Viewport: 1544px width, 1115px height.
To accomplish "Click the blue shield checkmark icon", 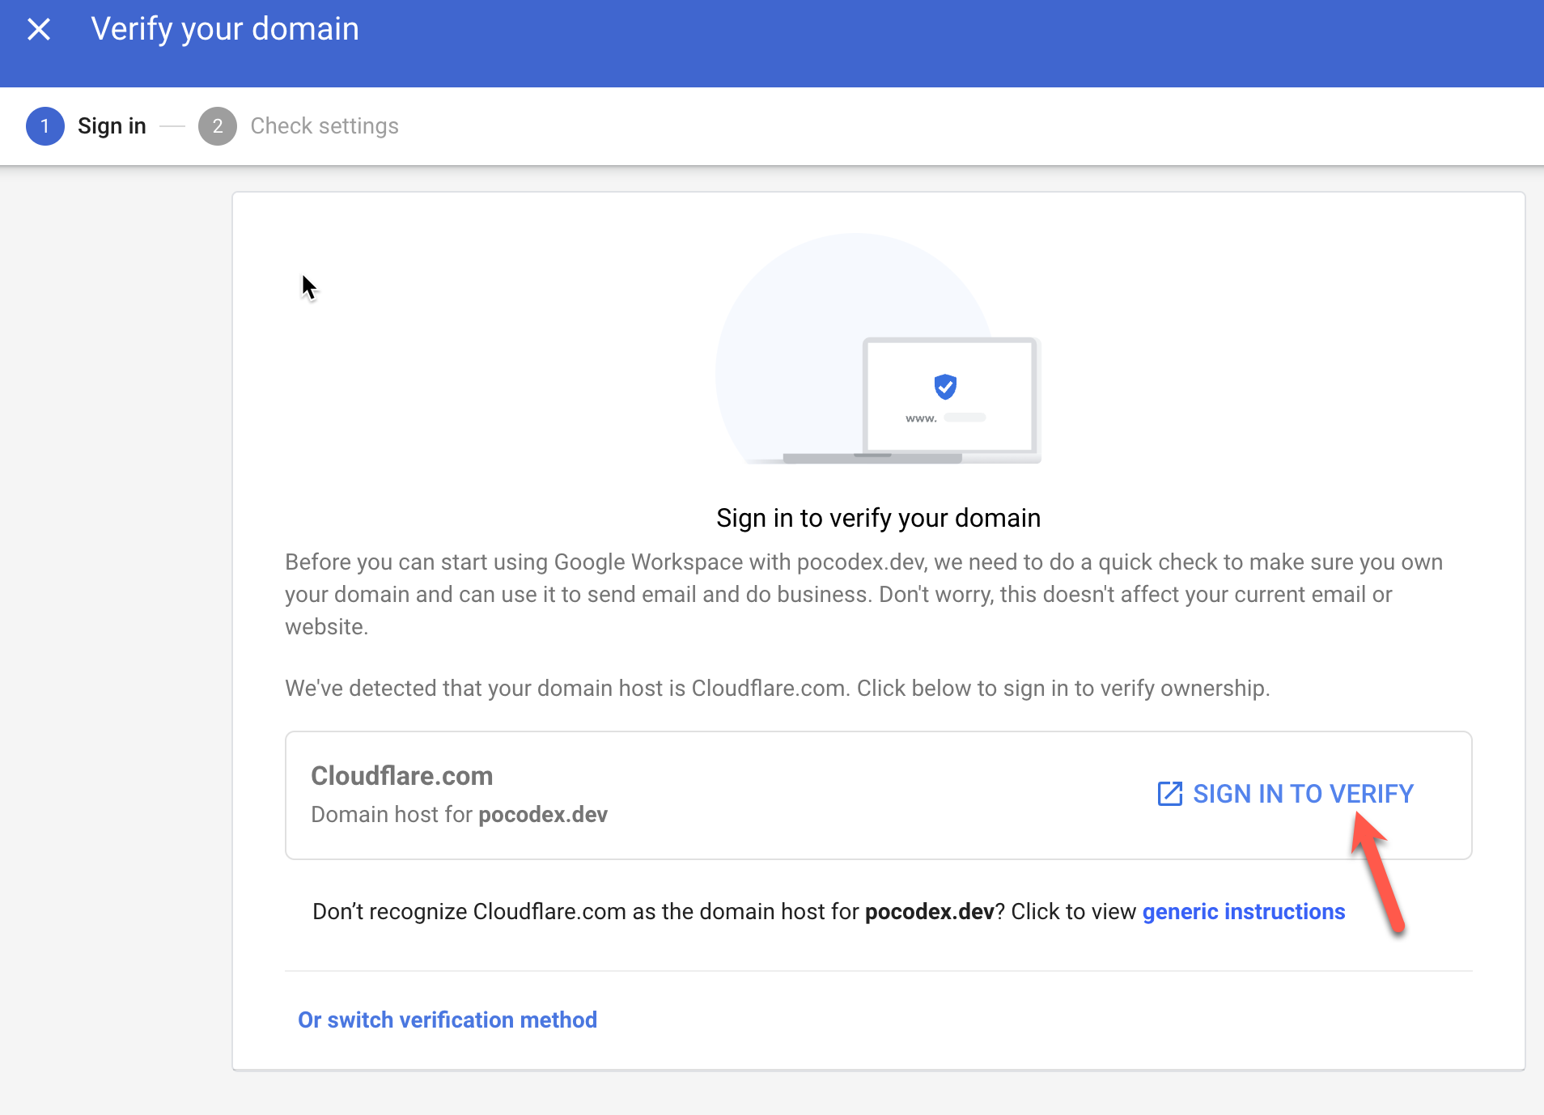I will coord(945,387).
